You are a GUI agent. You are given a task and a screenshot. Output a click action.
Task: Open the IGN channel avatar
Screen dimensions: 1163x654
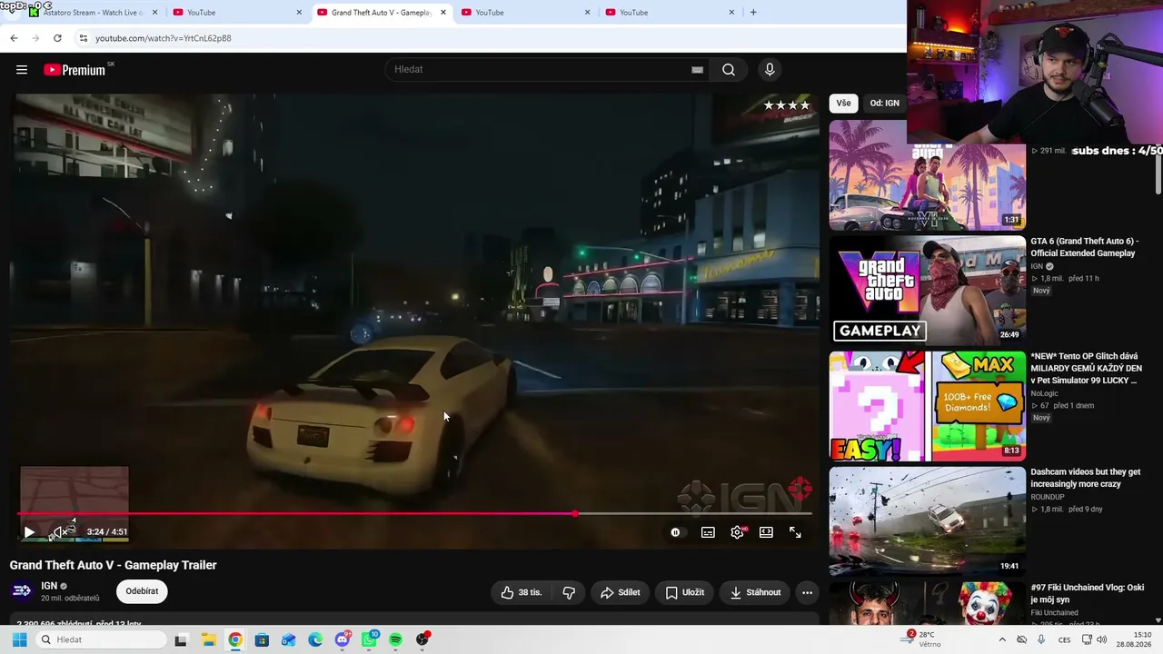click(22, 591)
